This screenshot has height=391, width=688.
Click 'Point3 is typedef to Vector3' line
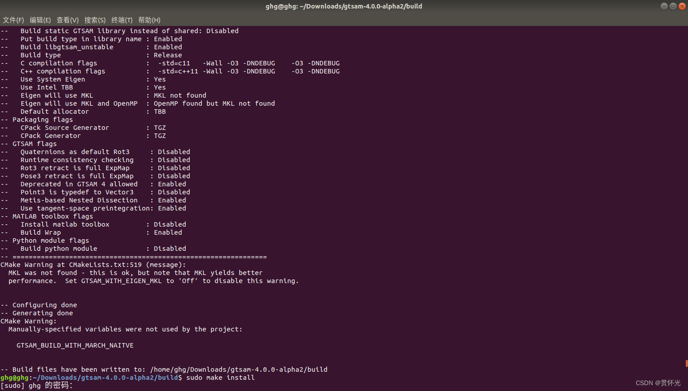pyautogui.click(x=95, y=192)
